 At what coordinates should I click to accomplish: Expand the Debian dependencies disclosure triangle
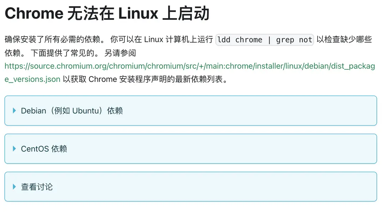tap(15, 111)
